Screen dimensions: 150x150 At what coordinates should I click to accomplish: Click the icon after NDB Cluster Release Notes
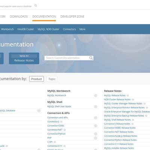[133, 99]
